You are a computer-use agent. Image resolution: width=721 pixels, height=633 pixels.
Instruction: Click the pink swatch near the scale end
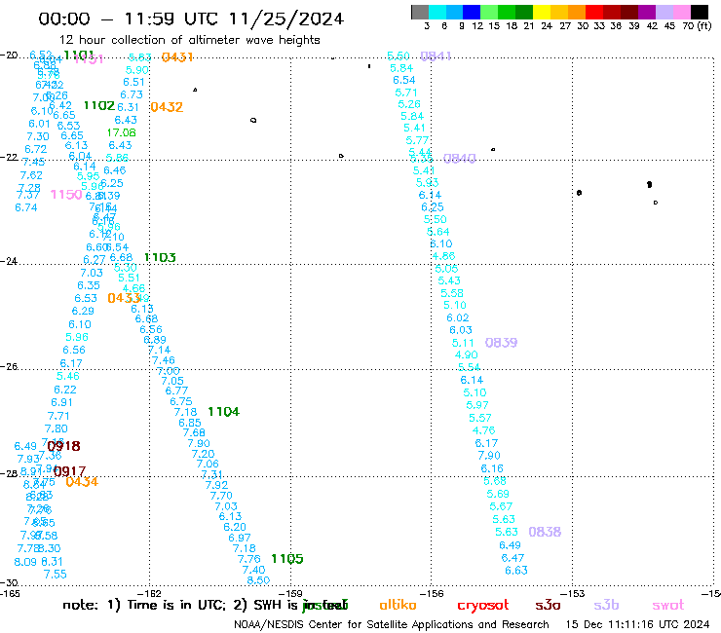click(x=682, y=12)
